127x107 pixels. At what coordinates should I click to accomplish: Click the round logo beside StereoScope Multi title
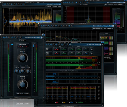click(124, 3)
